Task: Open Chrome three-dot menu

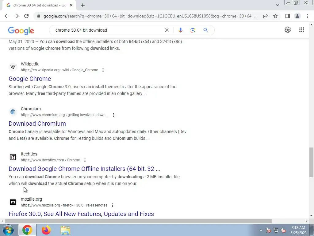Action: tap(307, 16)
